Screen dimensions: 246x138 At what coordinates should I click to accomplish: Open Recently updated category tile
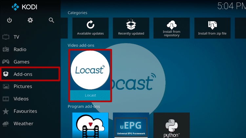131,28
